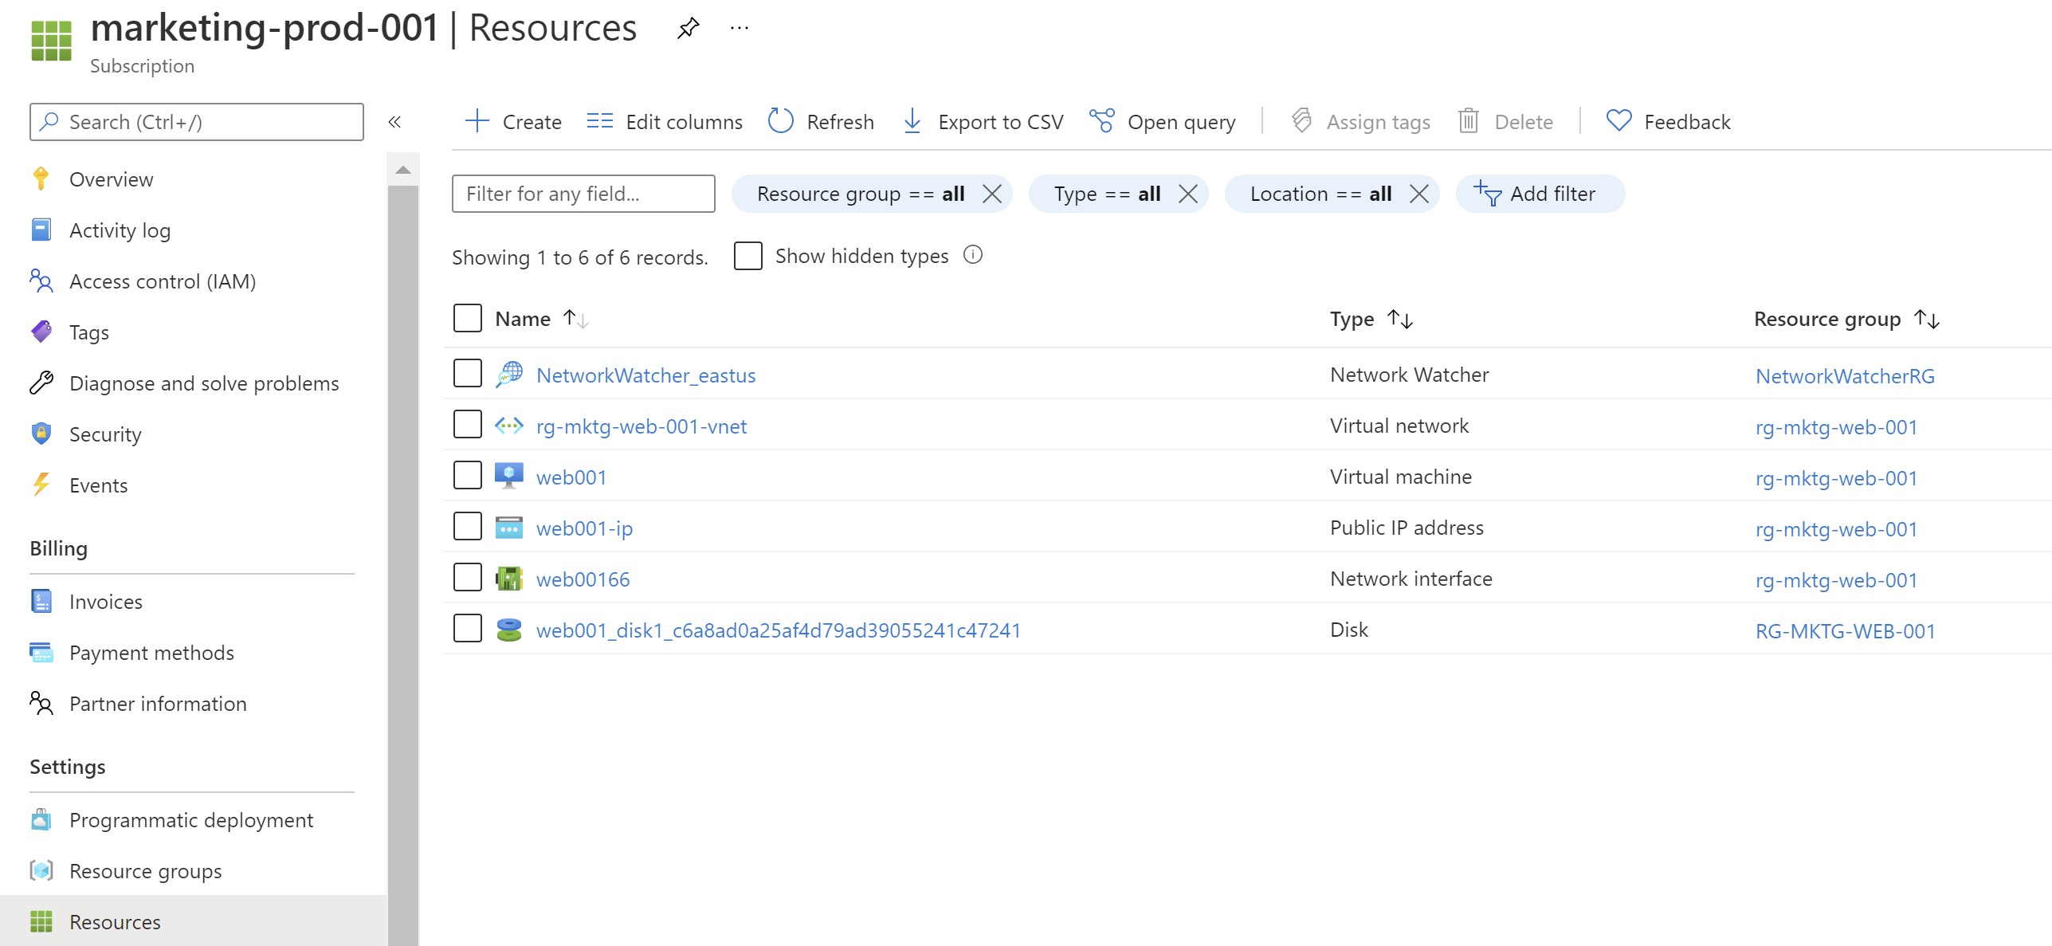Click the Edit columns icon
This screenshot has width=2052, height=946.
tap(599, 121)
